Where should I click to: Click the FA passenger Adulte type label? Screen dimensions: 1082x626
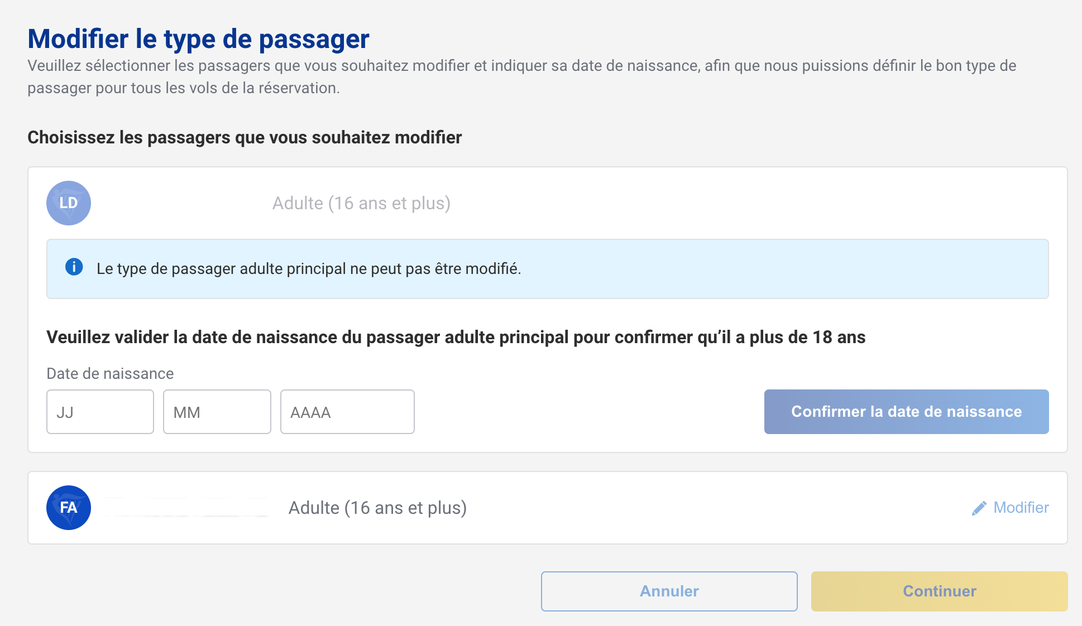[377, 508]
